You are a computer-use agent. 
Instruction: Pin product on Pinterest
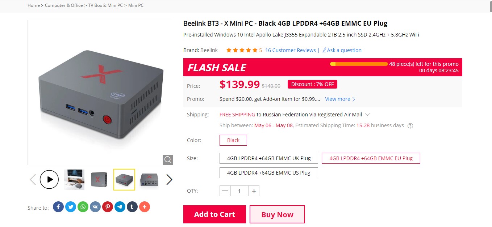point(108,207)
